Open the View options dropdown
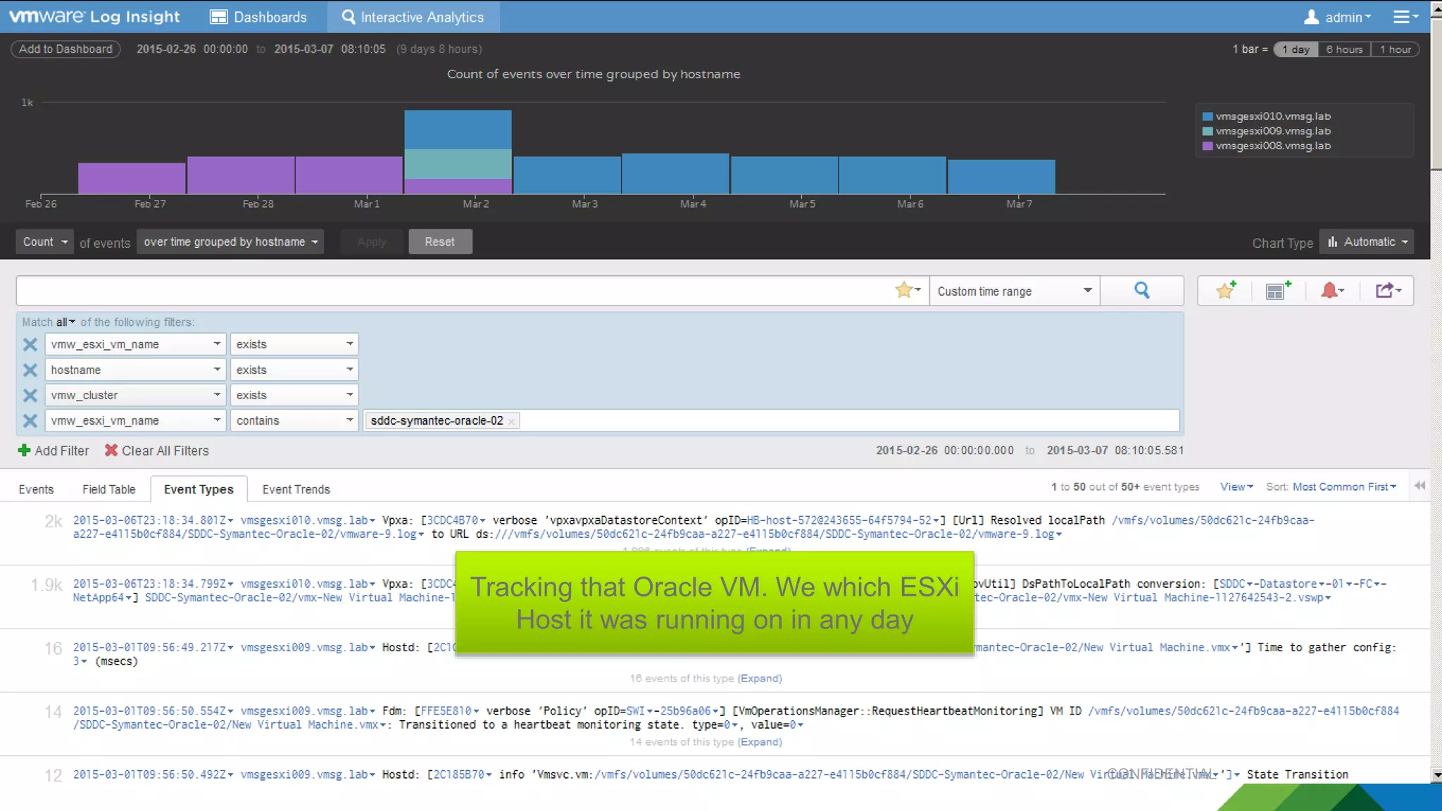 1236,486
